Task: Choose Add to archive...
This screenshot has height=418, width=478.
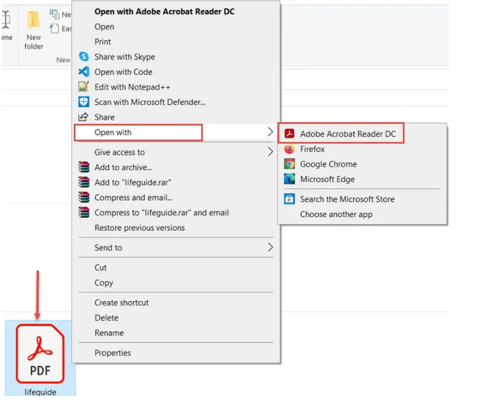Action: click(176, 167)
